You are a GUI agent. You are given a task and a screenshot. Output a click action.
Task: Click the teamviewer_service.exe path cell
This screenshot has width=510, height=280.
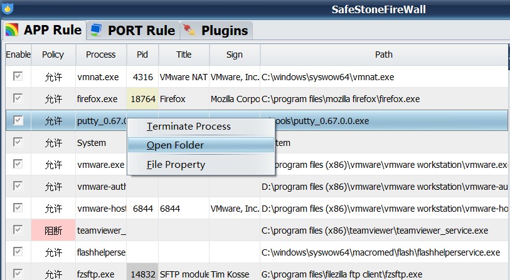pos(384,231)
